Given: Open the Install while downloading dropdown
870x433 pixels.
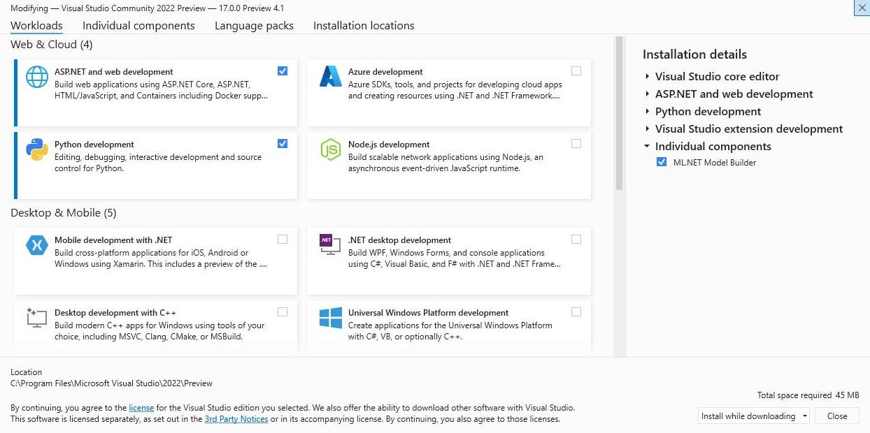Looking at the screenshot, I should click(x=805, y=416).
